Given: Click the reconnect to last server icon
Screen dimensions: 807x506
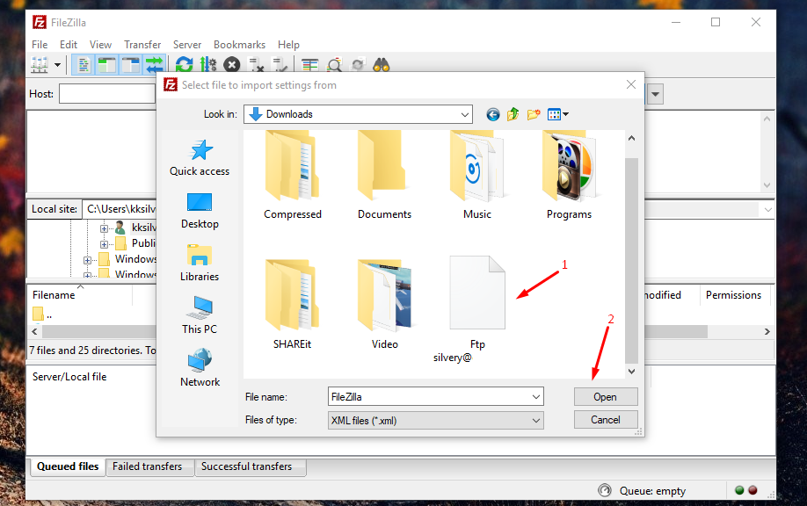Looking at the screenshot, I should click(280, 65).
